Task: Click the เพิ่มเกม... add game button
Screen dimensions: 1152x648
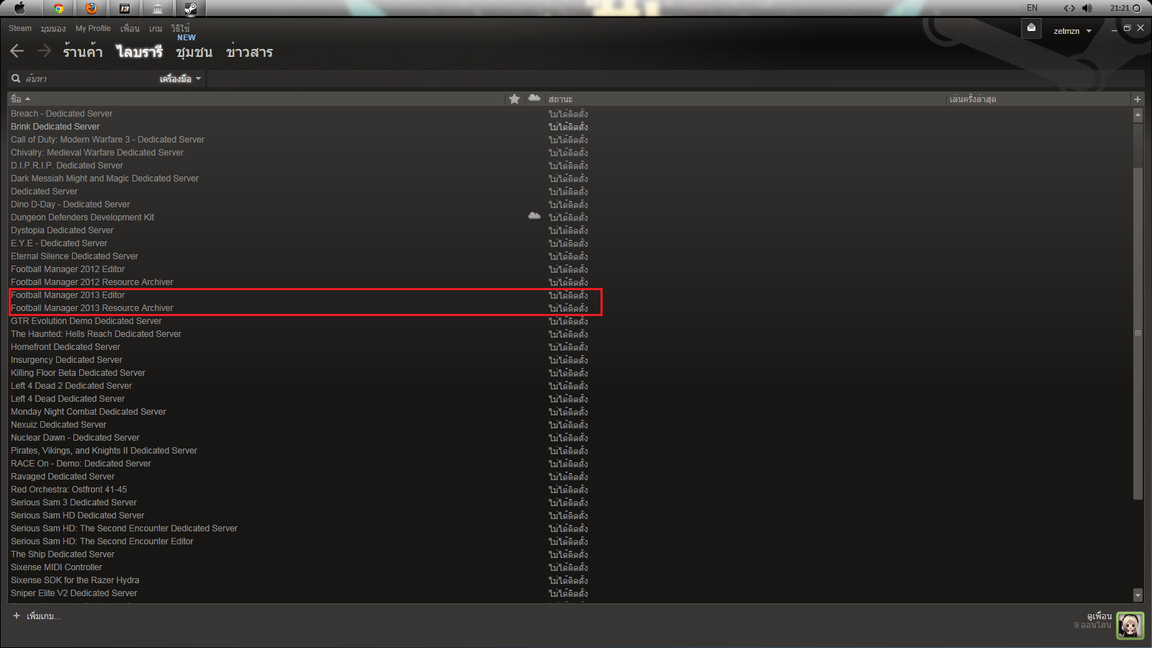Action: 37,616
